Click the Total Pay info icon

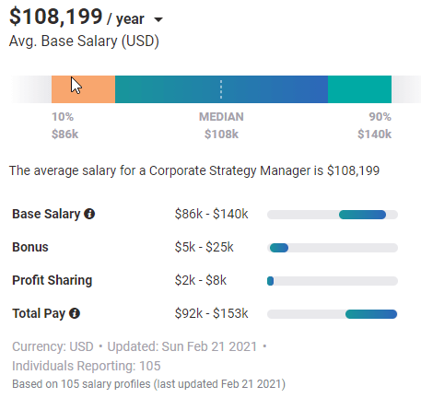coord(75,313)
